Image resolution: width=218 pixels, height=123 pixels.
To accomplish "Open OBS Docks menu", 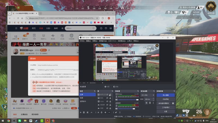I will tap(103, 41).
